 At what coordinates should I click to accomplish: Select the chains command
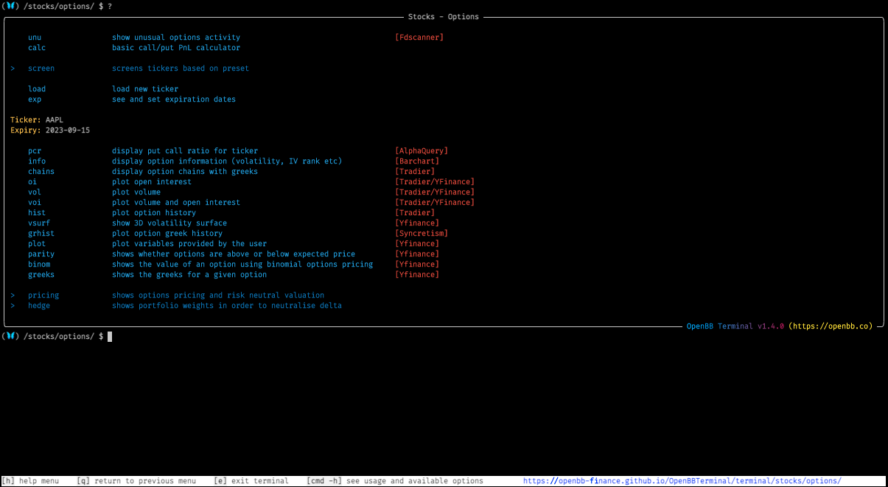41,172
